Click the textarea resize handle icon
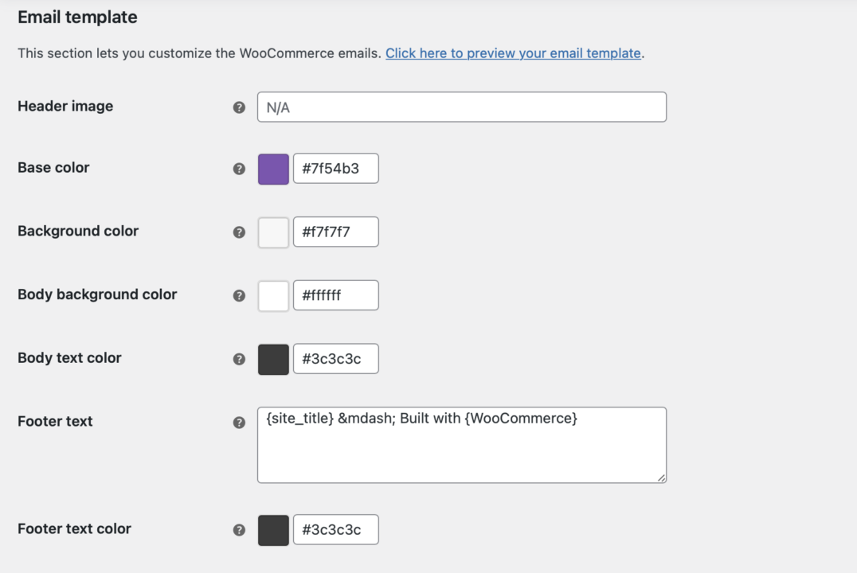The image size is (857, 573). point(661,477)
